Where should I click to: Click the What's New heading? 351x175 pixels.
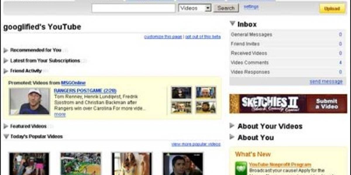(253, 154)
